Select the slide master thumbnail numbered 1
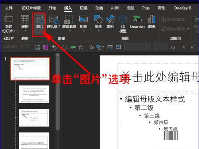This screenshot has height=149, width=199. [x=30, y=69]
